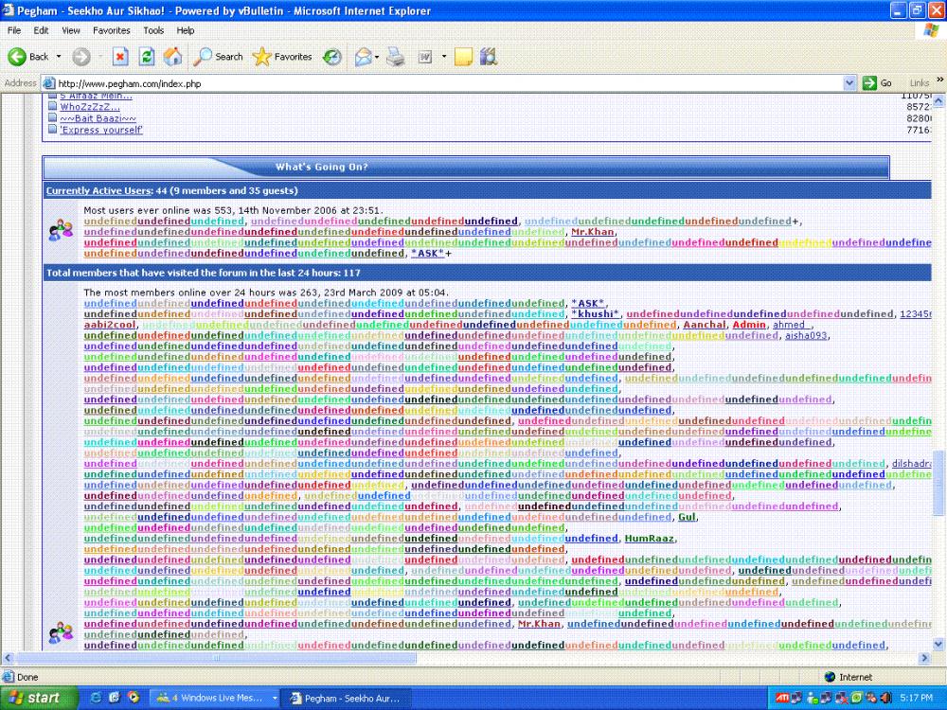Click the Back navigation button

click(x=28, y=57)
